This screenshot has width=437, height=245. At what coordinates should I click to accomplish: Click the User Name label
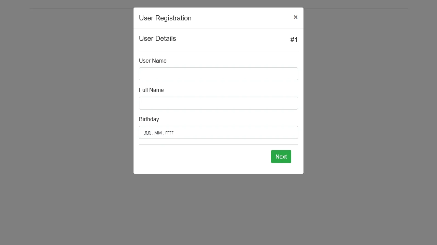tap(153, 61)
